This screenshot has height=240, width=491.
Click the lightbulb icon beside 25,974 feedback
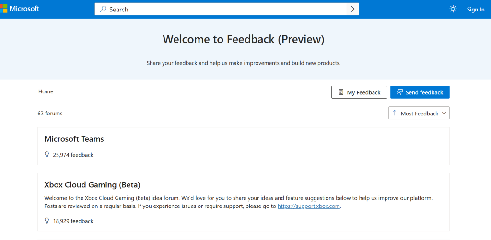(47, 155)
